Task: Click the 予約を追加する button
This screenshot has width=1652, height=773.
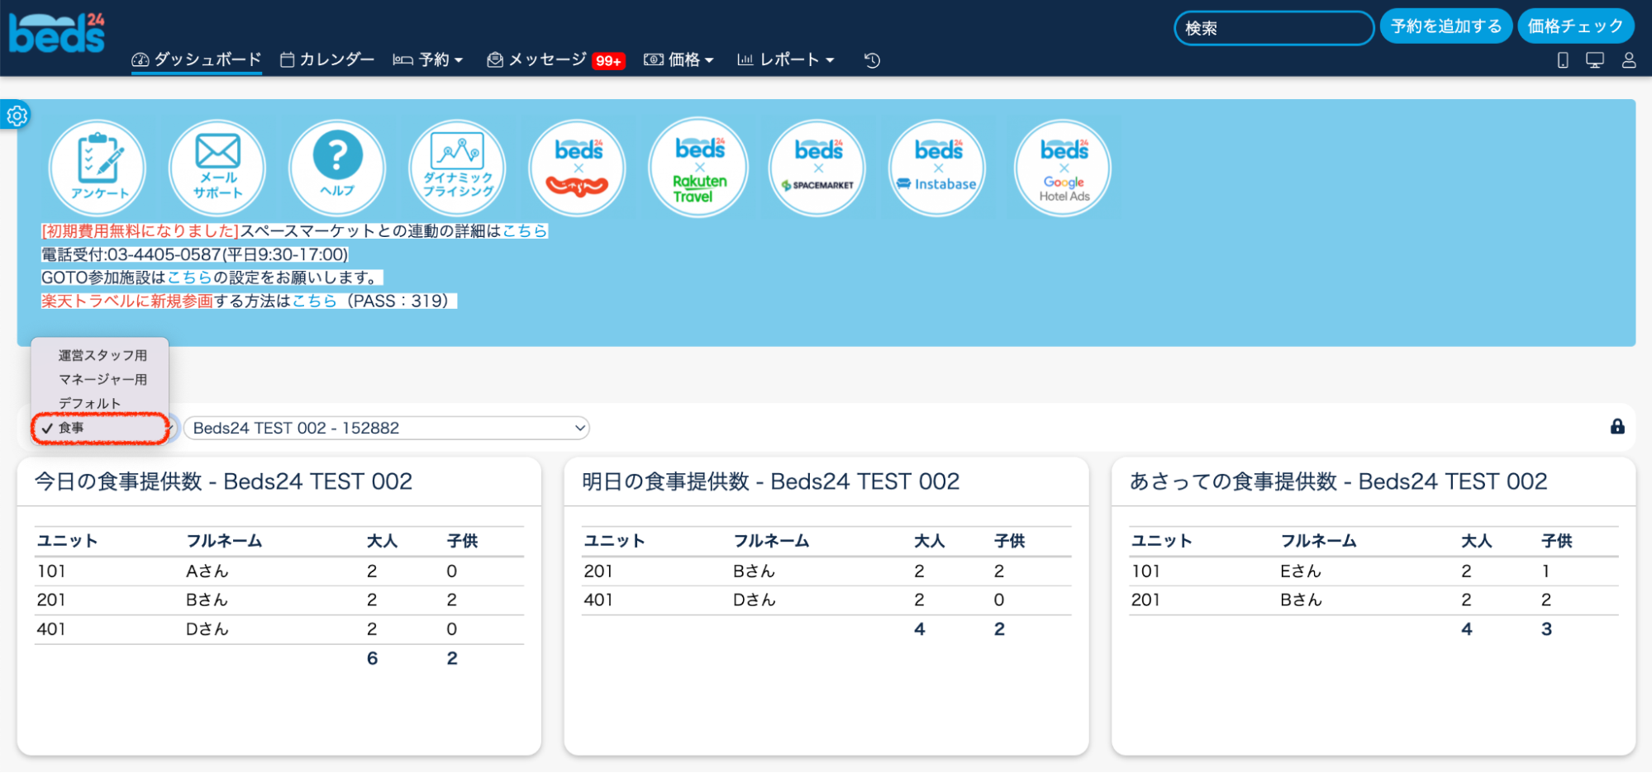Action: [x=1445, y=26]
